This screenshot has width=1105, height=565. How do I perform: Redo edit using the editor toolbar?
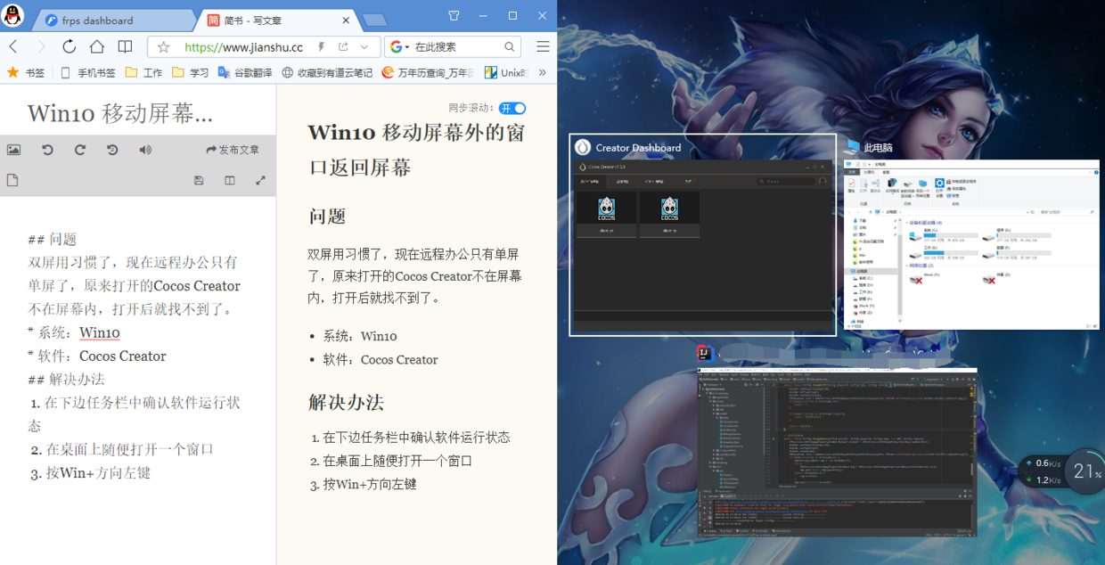point(80,150)
